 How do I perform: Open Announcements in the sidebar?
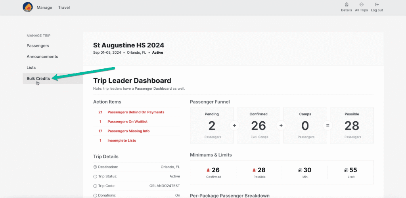tap(42, 57)
